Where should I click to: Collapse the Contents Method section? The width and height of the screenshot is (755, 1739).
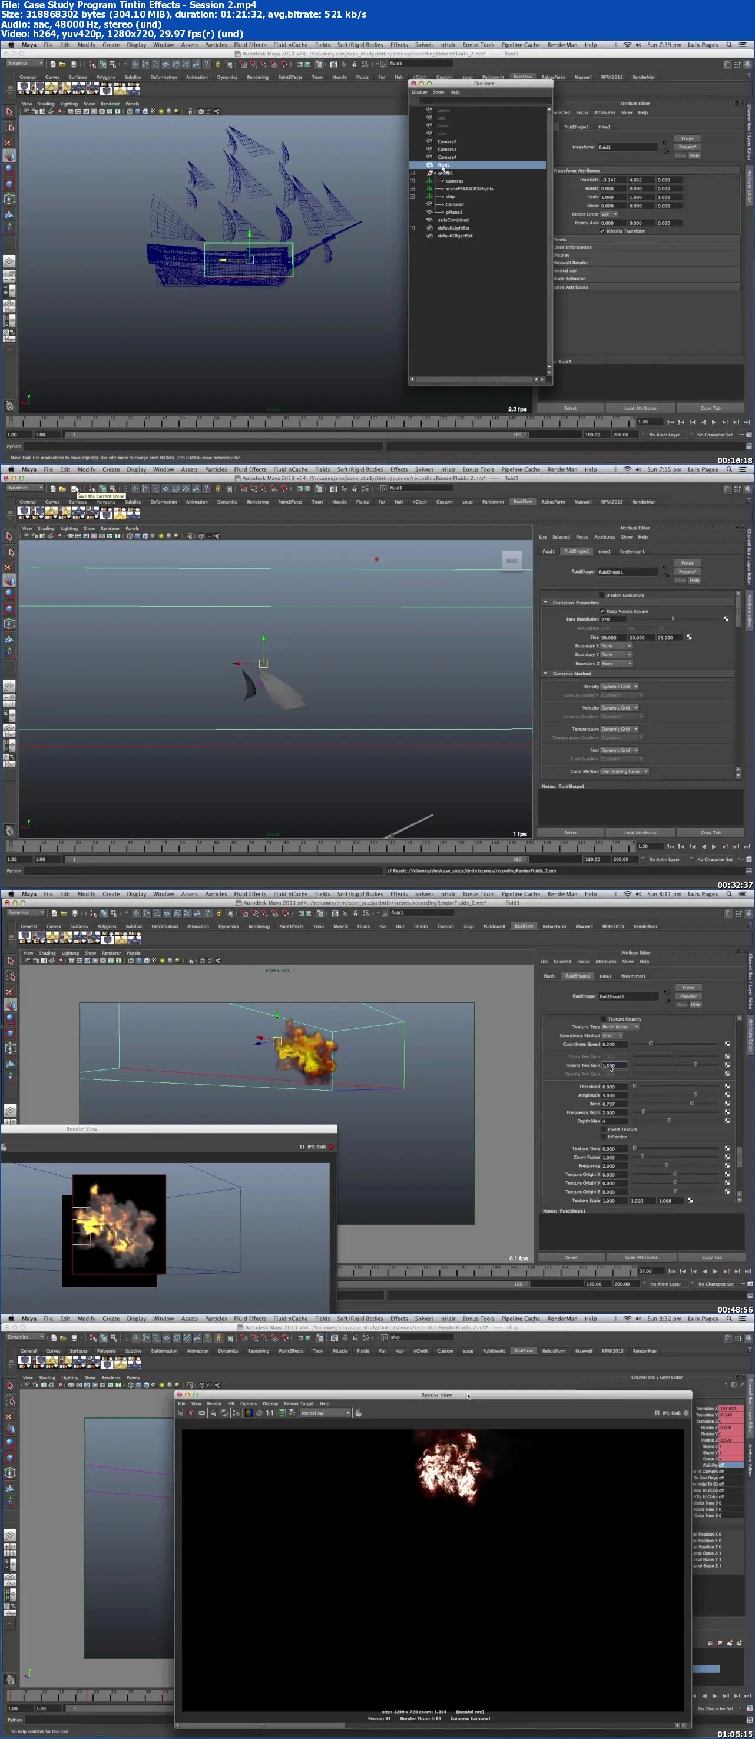[546, 673]
